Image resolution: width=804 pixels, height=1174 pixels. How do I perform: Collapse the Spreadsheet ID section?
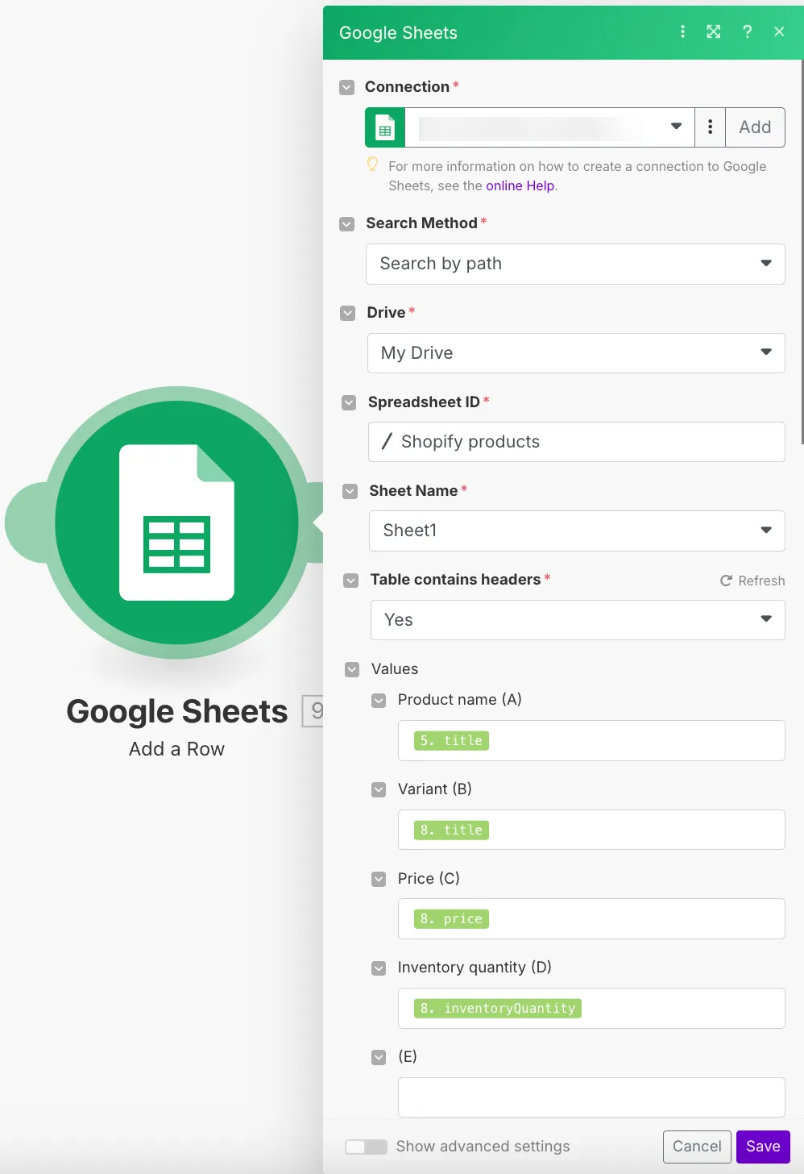click(x=349, y=402)
